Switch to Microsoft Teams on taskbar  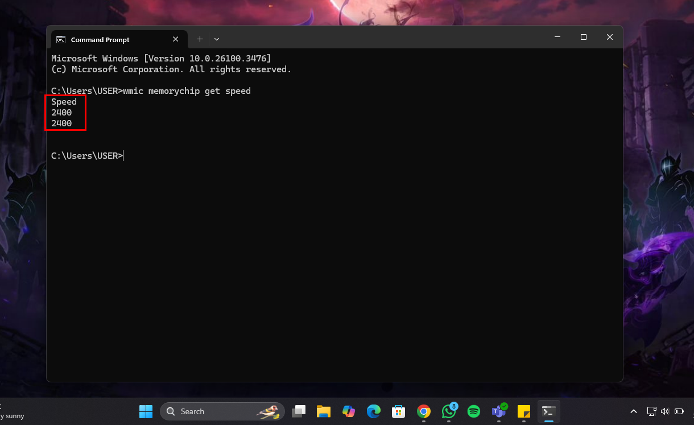(499, 411)
